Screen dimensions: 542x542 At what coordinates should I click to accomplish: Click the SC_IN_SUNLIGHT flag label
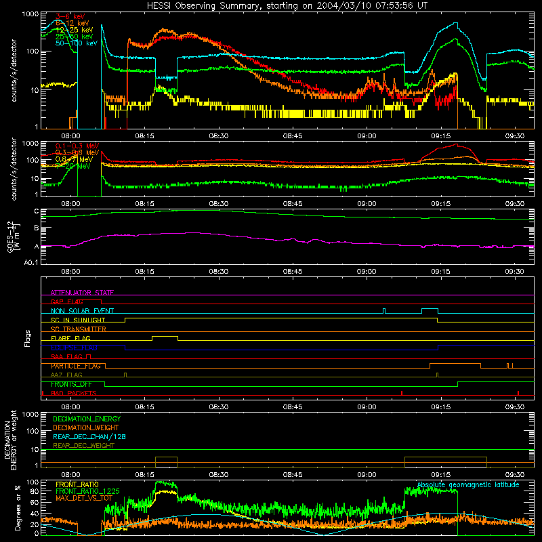tap(78, 320)
